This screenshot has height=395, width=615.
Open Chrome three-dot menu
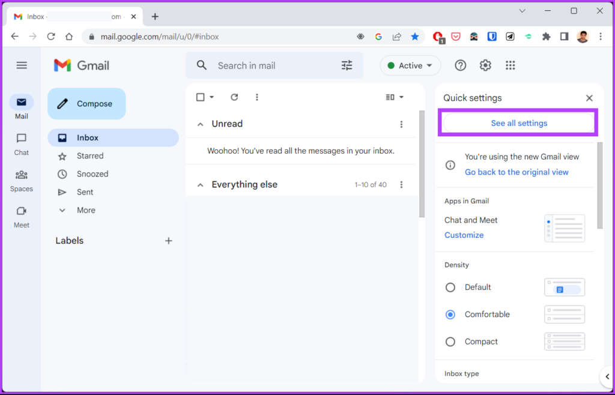click(601, 37)
